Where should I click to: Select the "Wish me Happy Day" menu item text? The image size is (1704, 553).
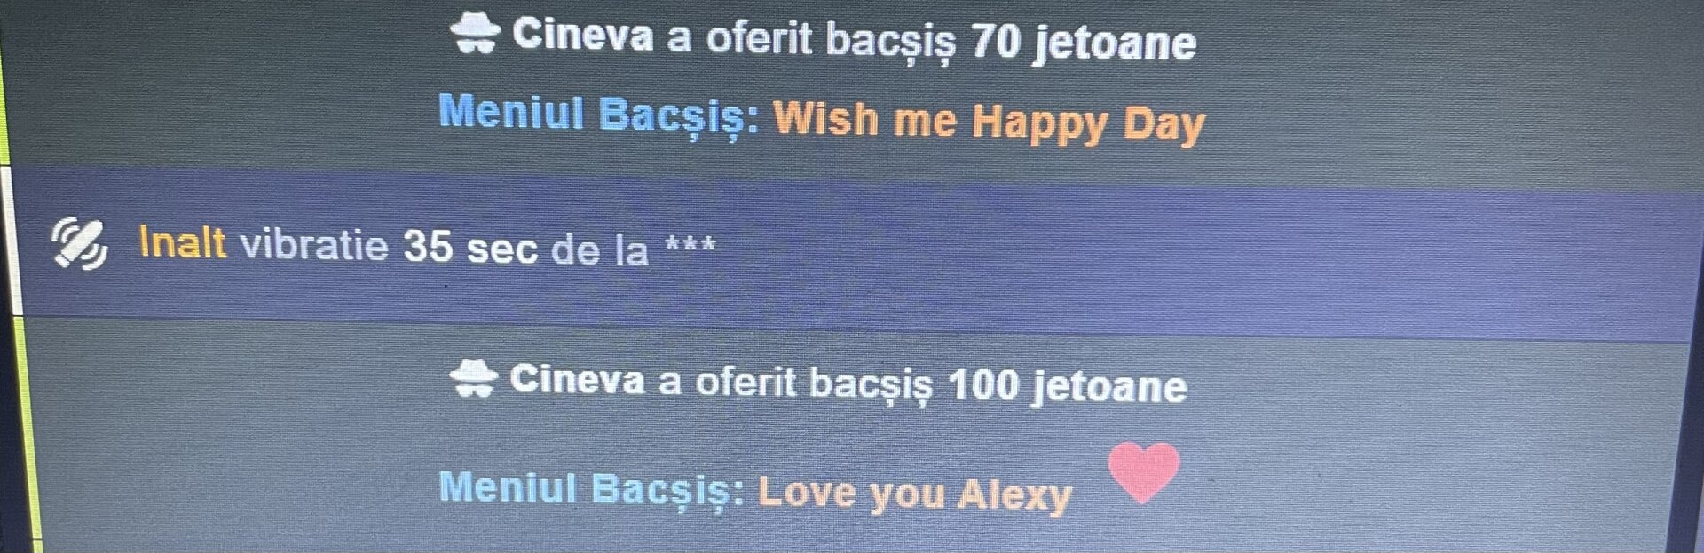(989, 122)
